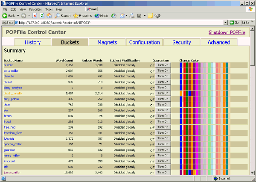Open the File menu
256x182 pixels.
click(x=5, y=9)
